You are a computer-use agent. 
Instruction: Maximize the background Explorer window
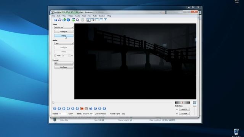tap(193, 7)
